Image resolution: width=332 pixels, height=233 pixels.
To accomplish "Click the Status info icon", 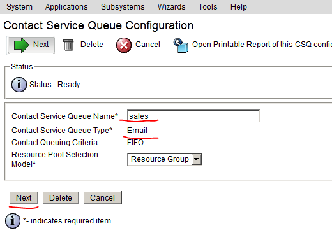I will 19,85.
